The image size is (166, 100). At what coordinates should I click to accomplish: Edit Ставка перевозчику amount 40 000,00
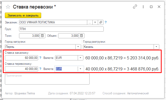coord(22,69)
